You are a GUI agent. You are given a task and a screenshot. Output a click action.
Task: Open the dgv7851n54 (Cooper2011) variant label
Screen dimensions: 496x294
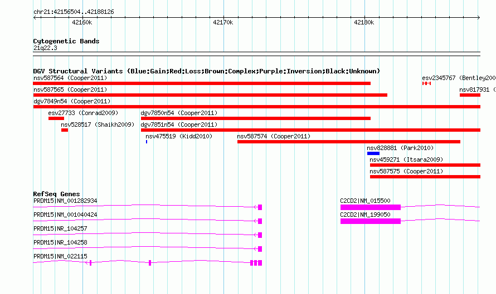pyautogui.click(x=179, y=124)
